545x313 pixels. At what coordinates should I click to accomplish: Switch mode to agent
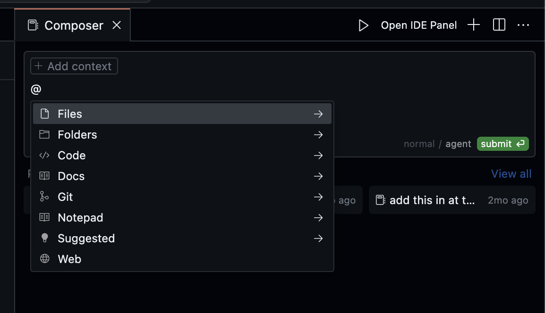(458, 144)
